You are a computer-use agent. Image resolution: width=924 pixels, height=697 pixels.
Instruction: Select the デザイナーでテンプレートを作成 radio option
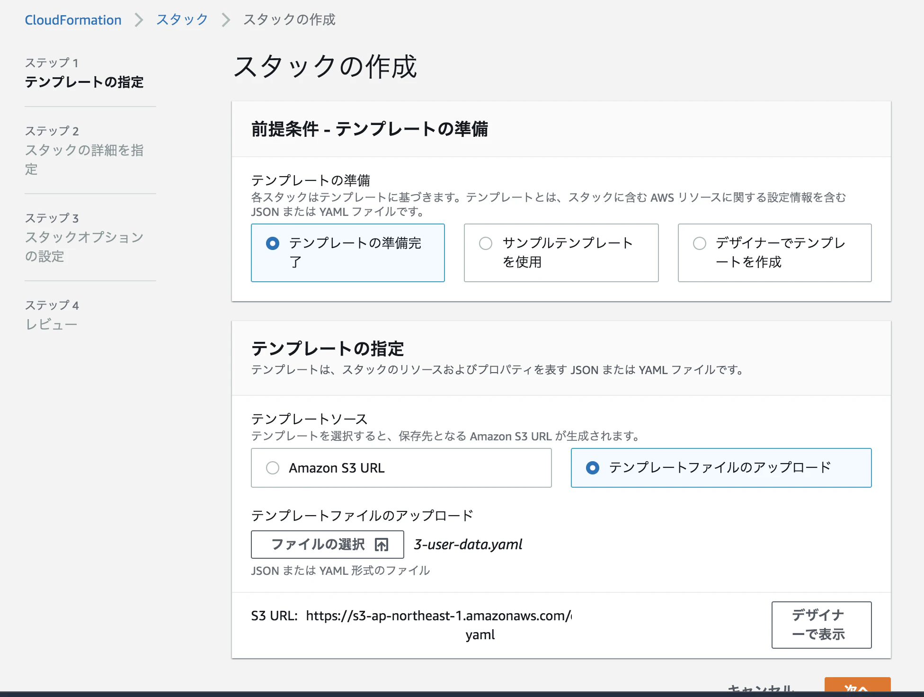(x=775, y=253)
